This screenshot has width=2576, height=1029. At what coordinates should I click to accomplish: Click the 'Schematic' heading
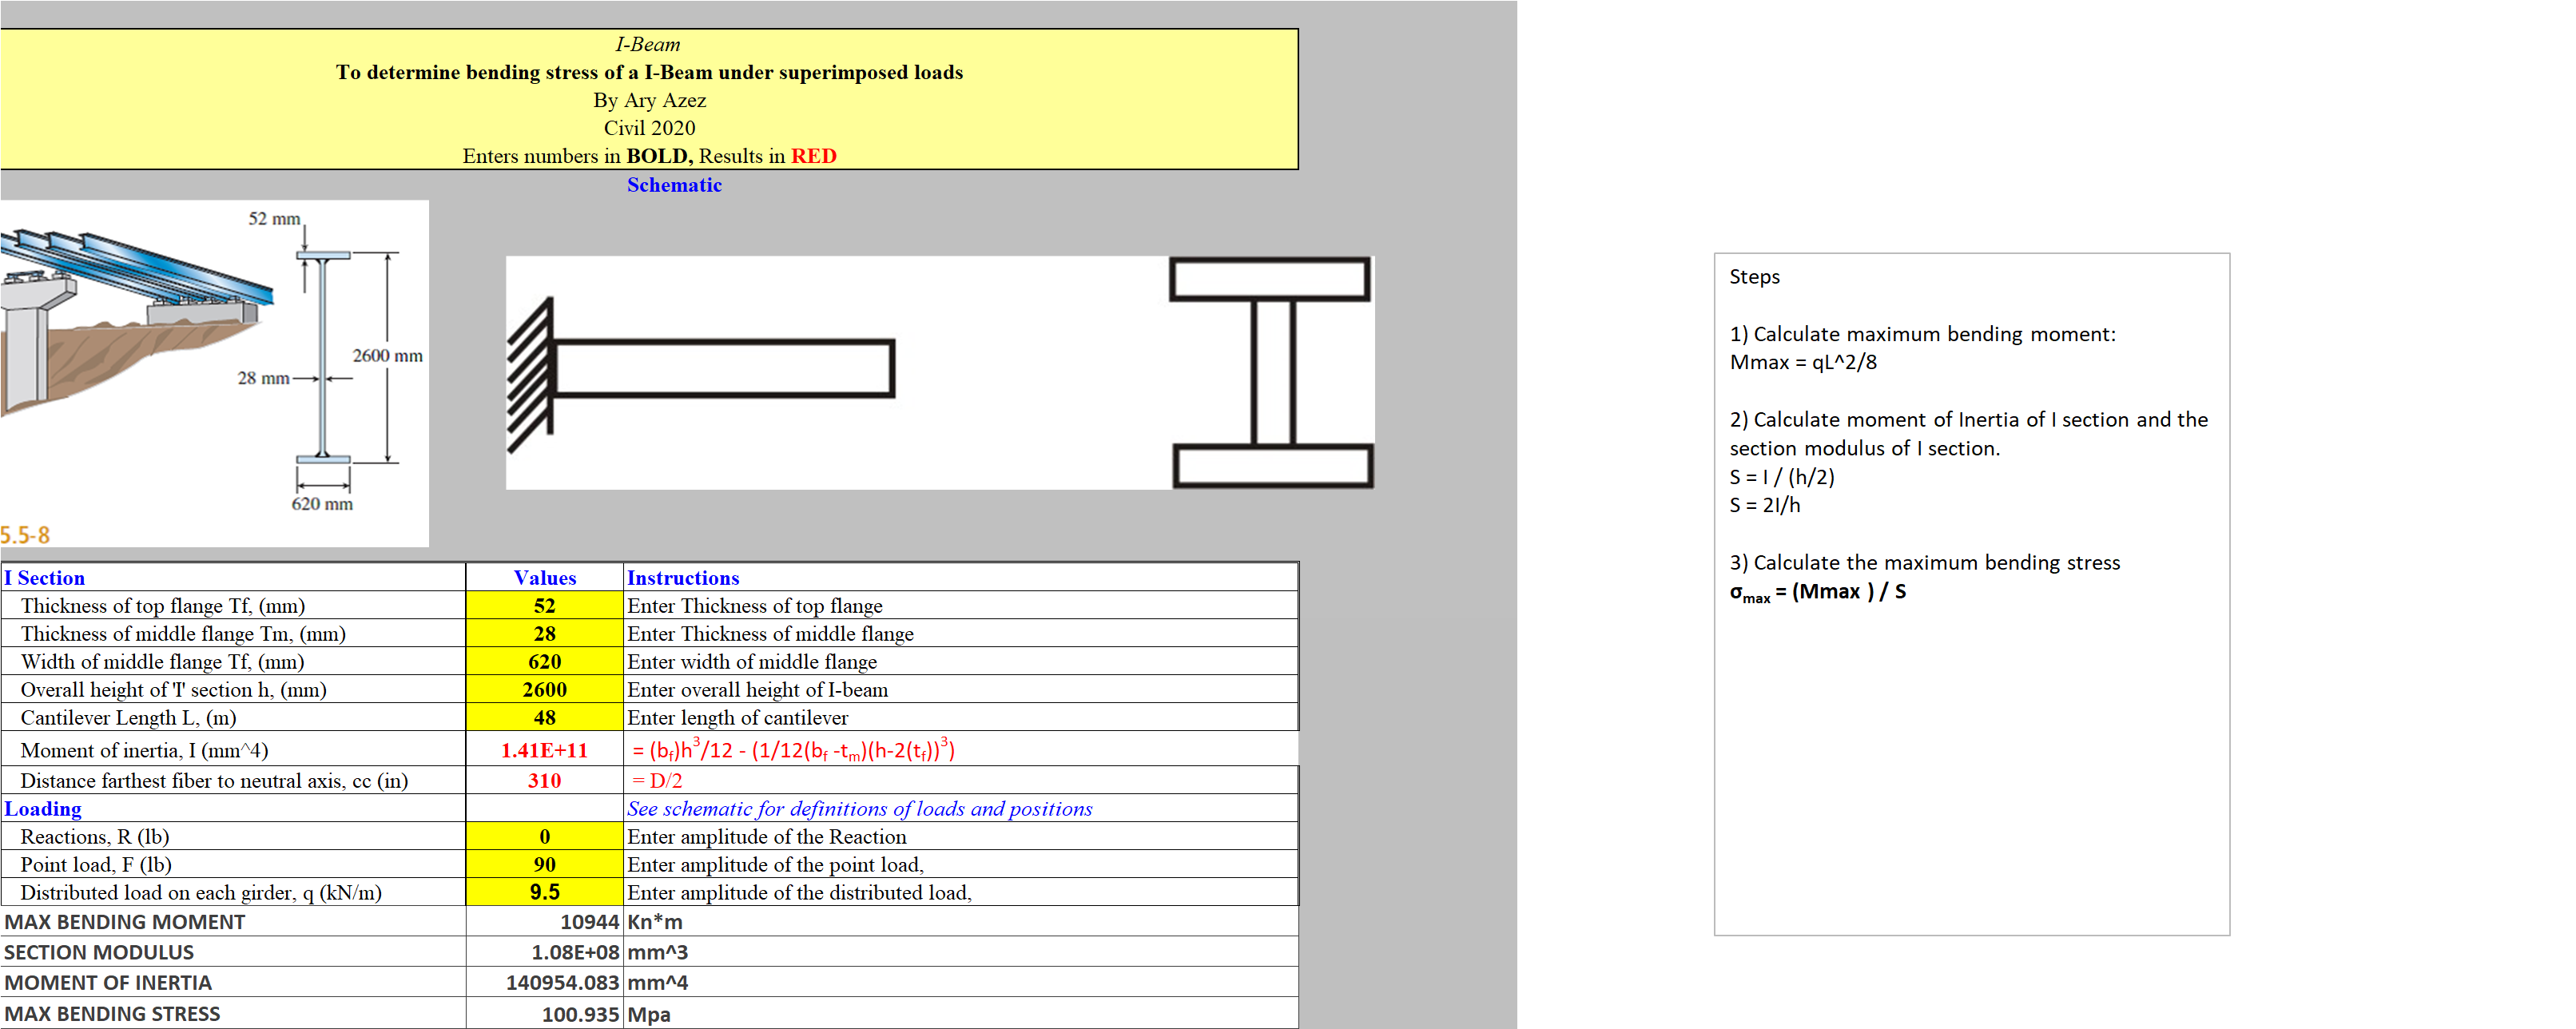[674, 184]
